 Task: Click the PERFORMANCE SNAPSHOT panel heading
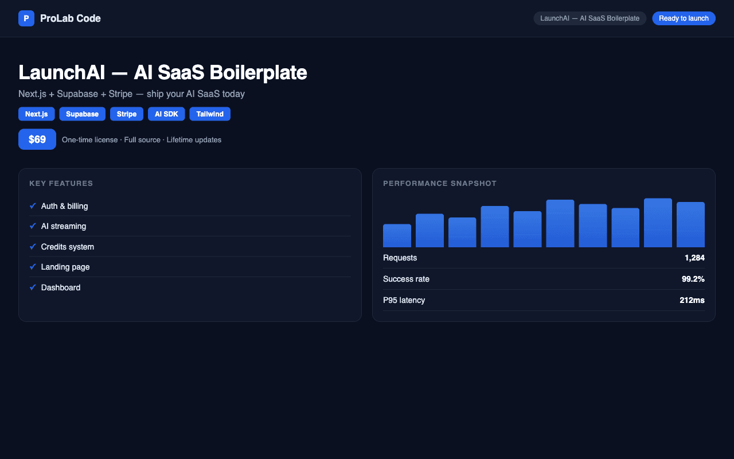point(440,184)
